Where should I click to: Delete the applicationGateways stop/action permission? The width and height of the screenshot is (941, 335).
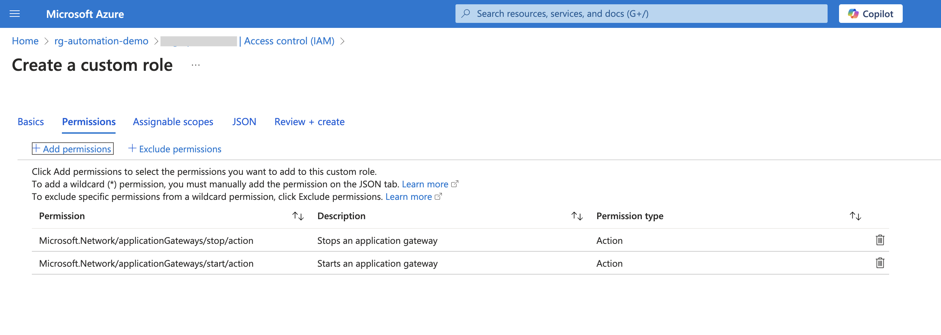tap(880, 240)
